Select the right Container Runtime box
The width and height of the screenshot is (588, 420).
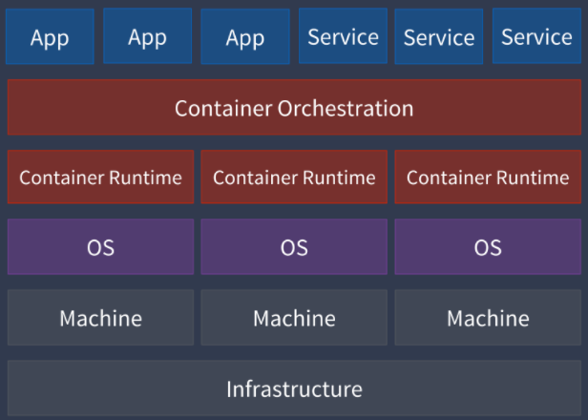point(488,178)
